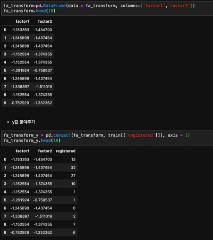Viewport: 213px width, 240px height.
Task: Click -1.511019 in the registered table
Action: [x=43, y=216]
